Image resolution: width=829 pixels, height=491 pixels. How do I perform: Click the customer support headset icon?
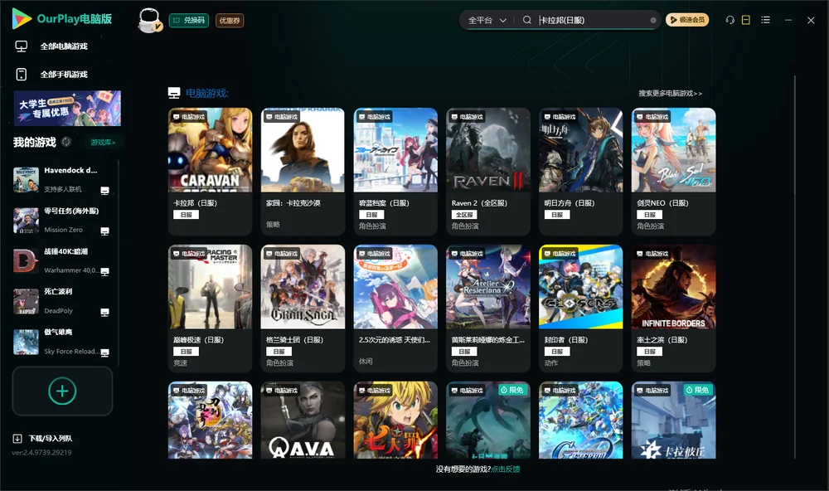pos(730,20)
